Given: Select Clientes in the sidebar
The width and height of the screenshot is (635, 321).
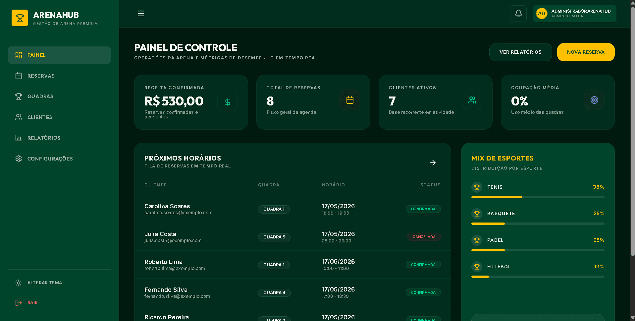Looking at the screenshot, I should [x=59, y=117].
